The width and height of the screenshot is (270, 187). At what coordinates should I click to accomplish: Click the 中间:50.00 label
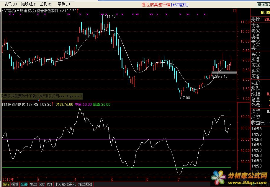[83, 105]
